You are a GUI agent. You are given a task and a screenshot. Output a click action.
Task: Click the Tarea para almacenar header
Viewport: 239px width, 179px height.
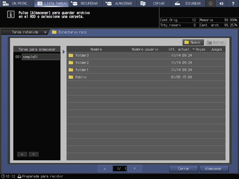click(x=37, y=49)
